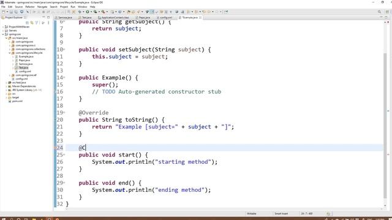Screen dimensions: 392x220
Task: Click the Open Type toolbar icon
Action: click(x=128, y=12)
